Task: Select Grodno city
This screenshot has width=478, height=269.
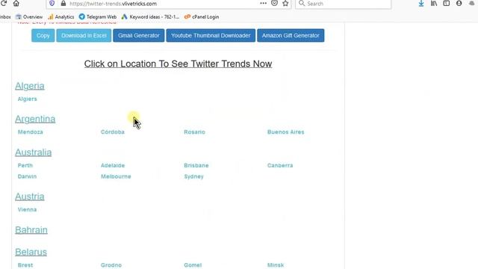Action: pyautogui.click(x=111, y=265)
